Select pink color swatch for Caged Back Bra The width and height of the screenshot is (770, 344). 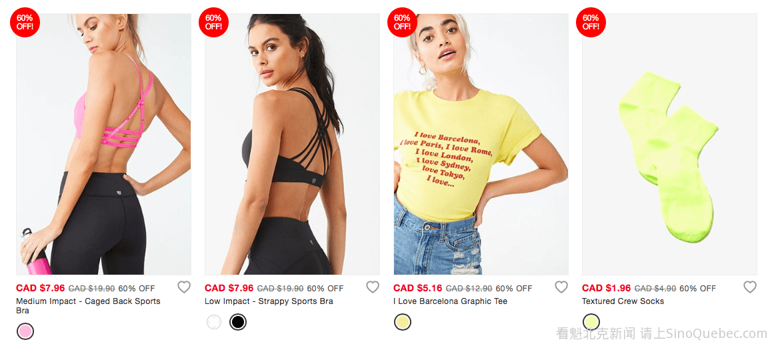click(x=25, y=331)
